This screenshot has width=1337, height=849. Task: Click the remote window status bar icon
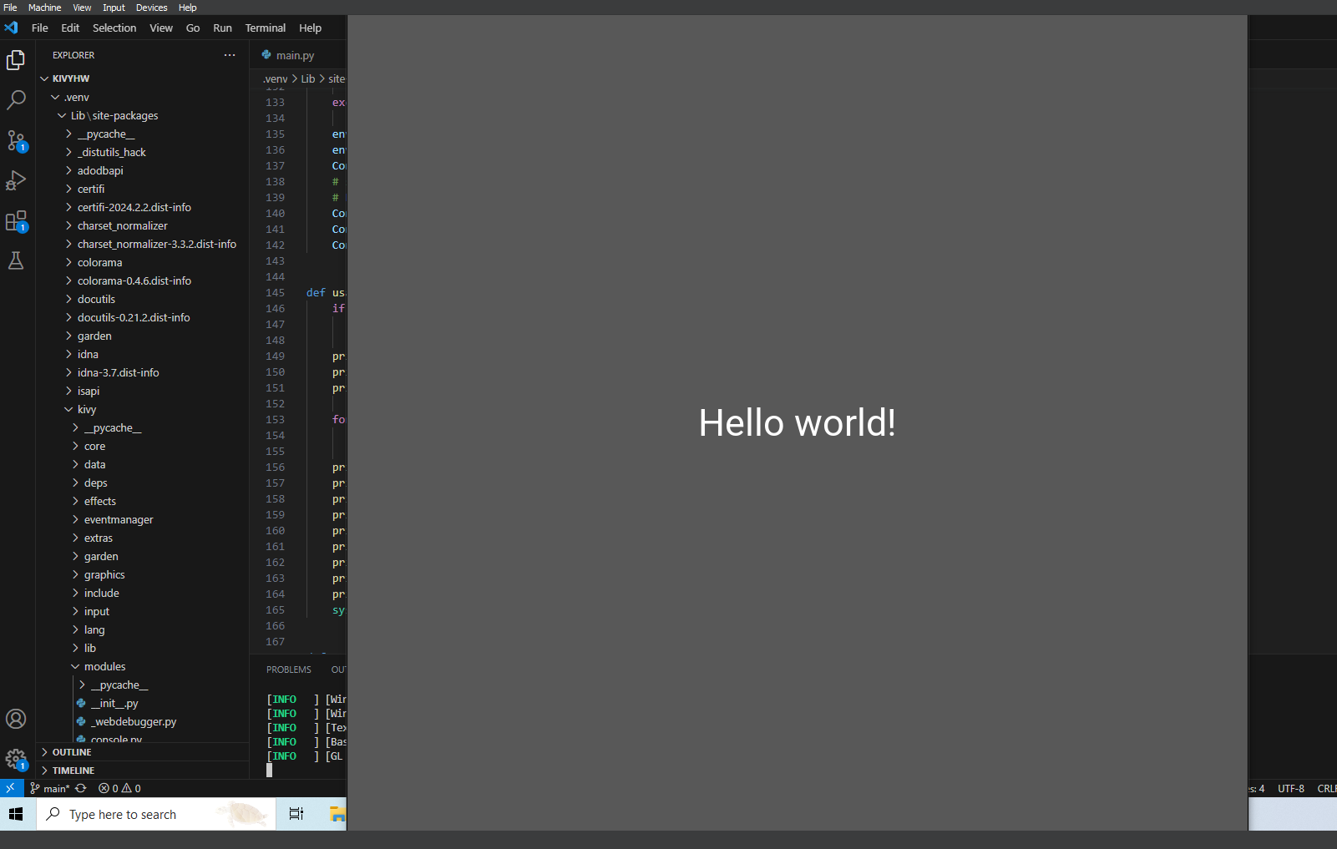coord(10,788)
